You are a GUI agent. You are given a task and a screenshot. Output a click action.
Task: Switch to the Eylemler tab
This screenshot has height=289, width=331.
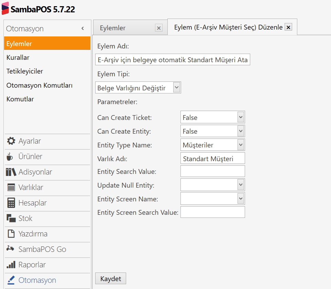coord(113,28)
